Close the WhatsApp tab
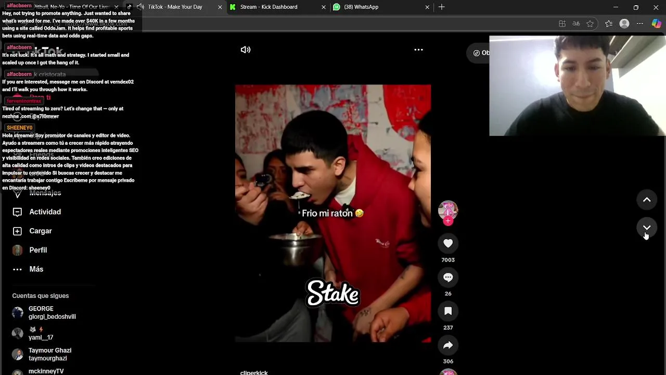The width and height of the screenshot is (666, 375). [x=427, y=7]
